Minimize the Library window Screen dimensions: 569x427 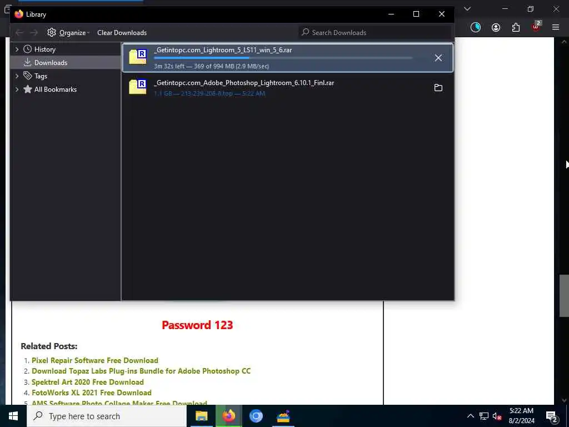391,14
